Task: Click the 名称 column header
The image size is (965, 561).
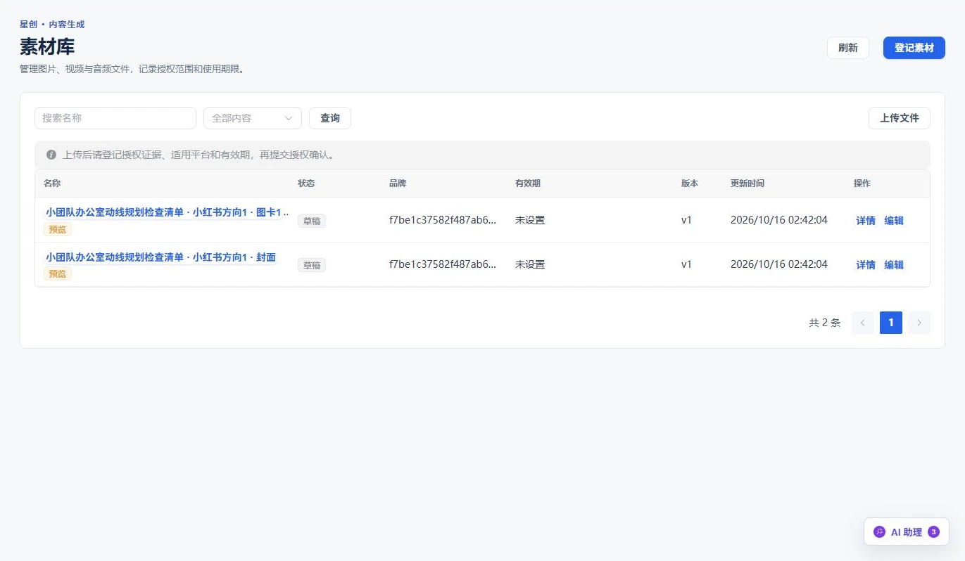Action: pos(52,183)
